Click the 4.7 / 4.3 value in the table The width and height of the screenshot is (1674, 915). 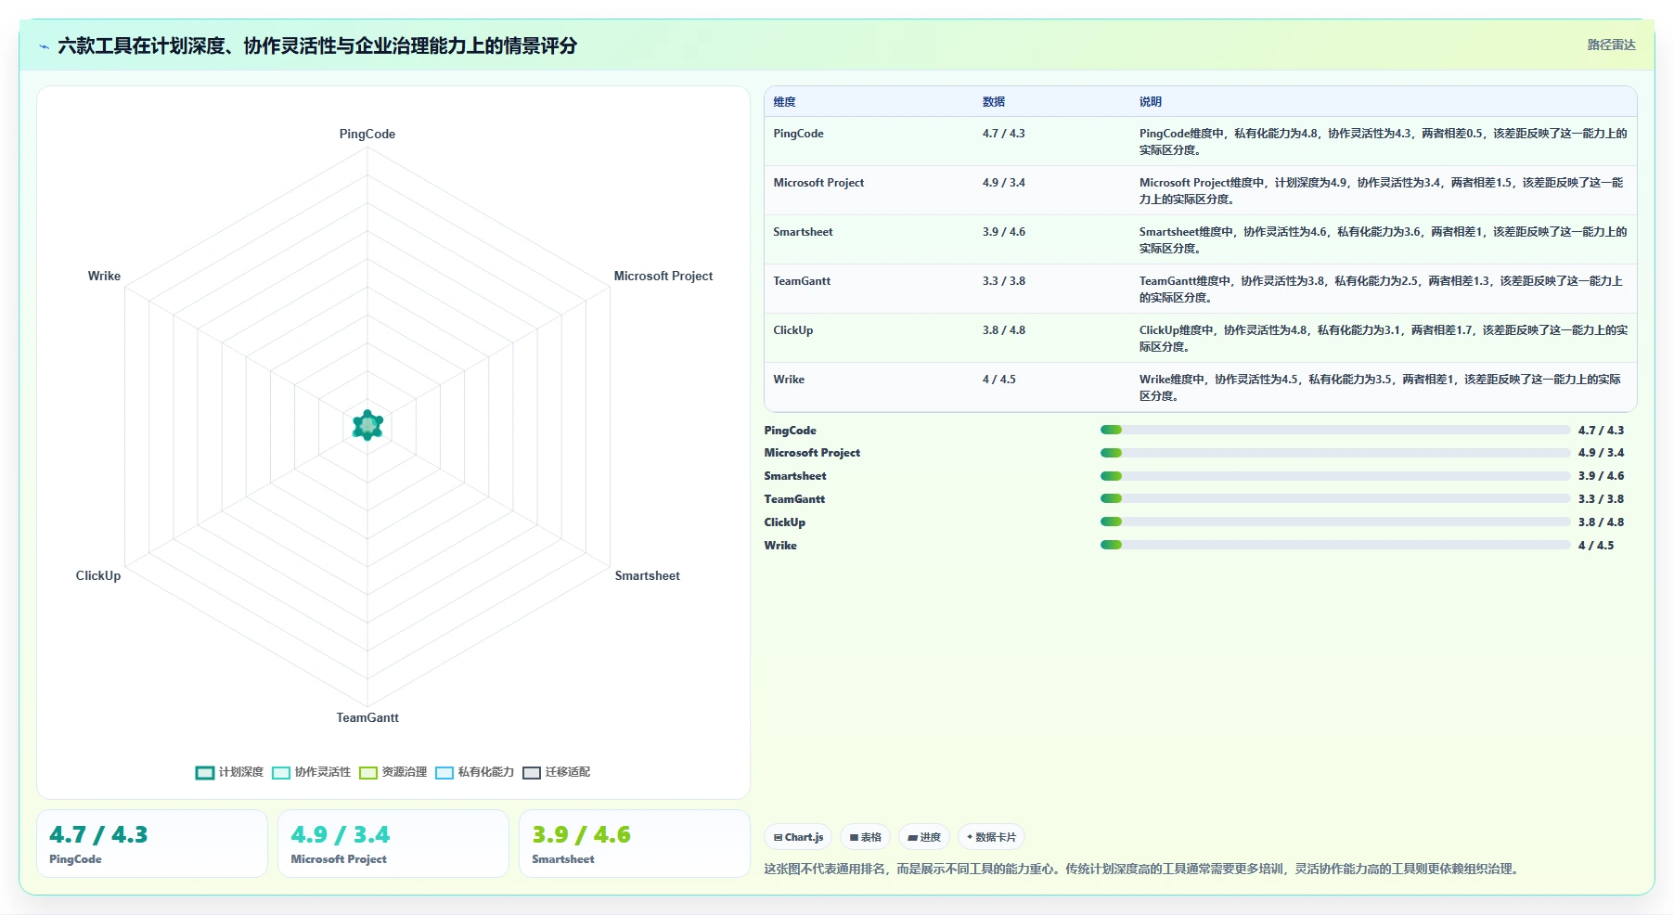click(1004, 134)
